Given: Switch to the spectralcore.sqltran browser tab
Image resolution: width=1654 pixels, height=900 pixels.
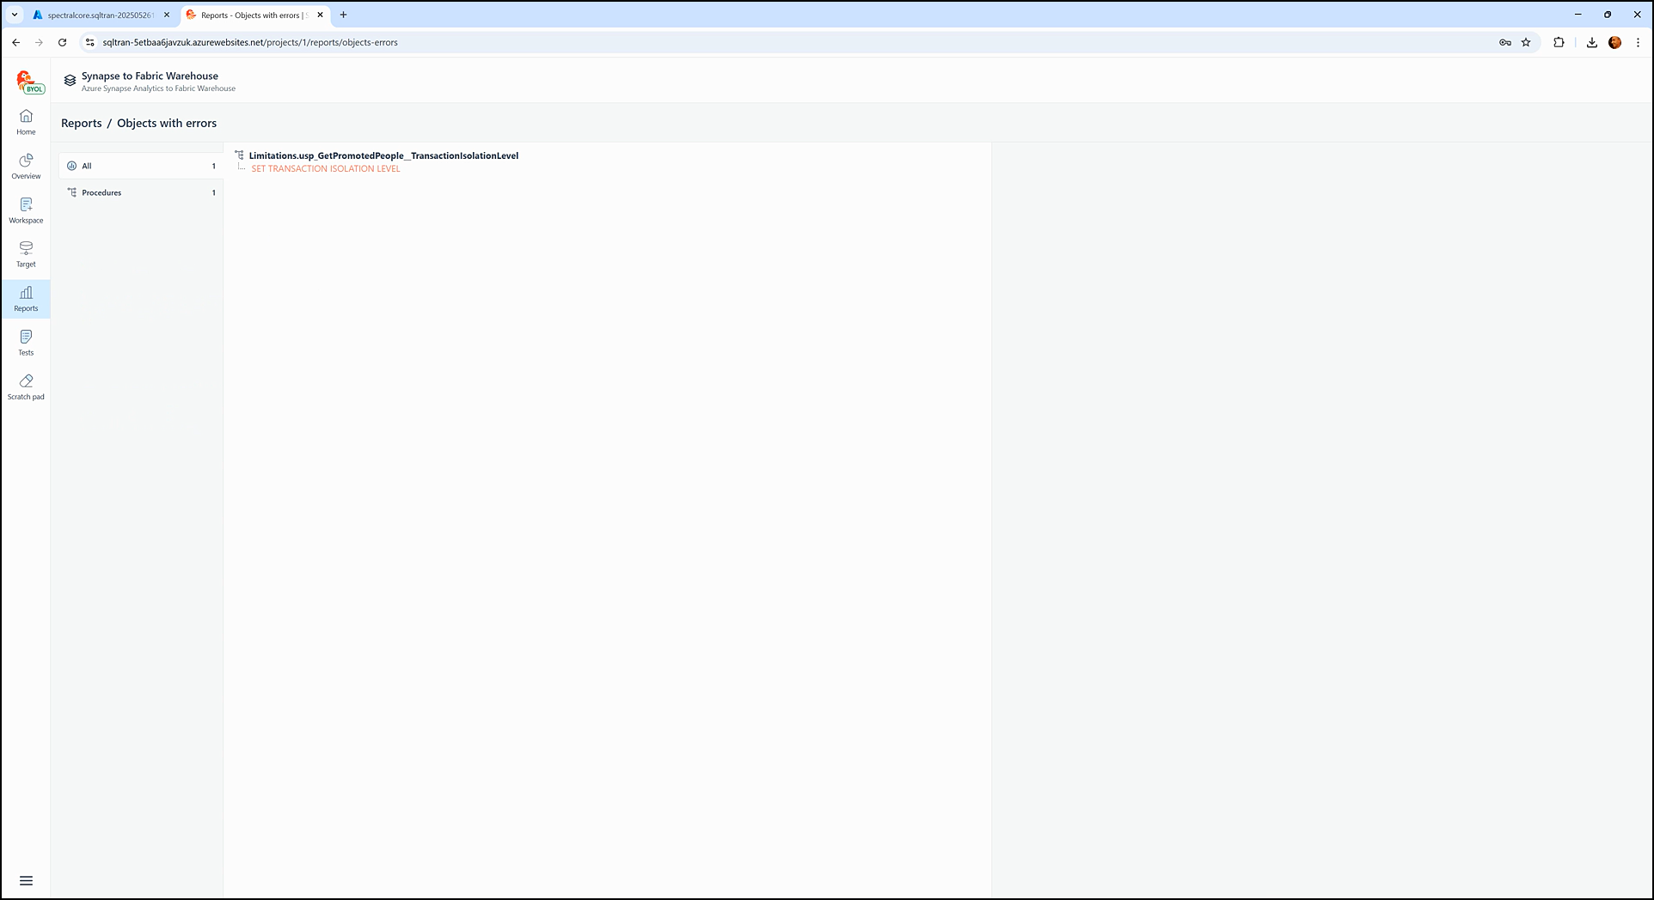Looking at the screenshot, I should tap(100, 15).
